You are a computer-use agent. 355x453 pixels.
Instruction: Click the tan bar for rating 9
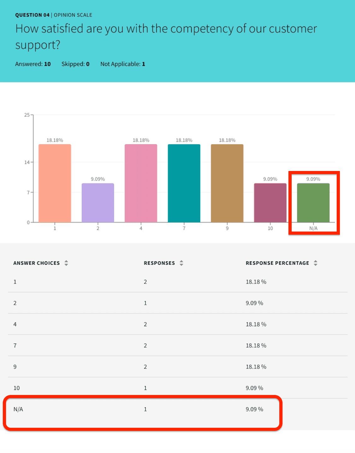click(x=227, y=183)
